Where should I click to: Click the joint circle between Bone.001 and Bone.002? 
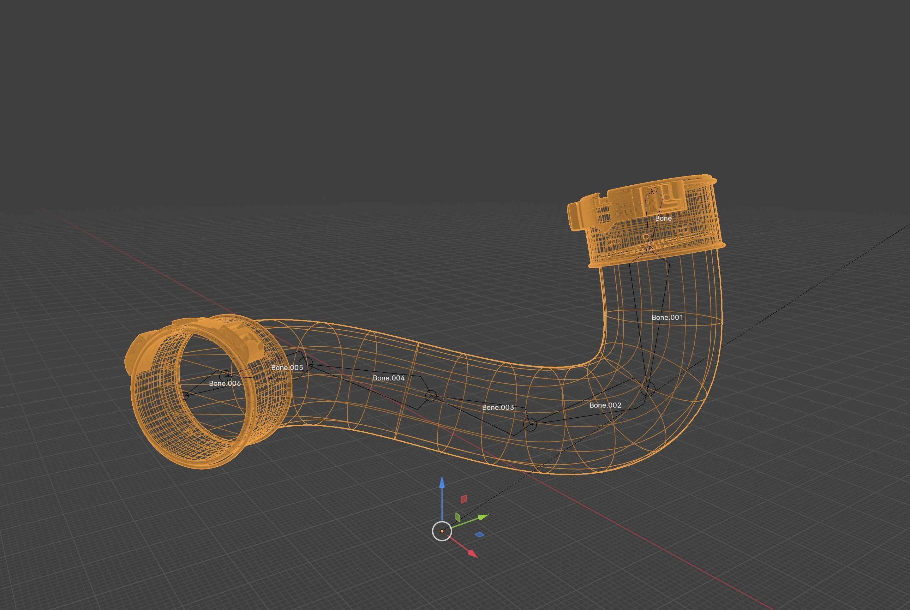tap(648, 388)
